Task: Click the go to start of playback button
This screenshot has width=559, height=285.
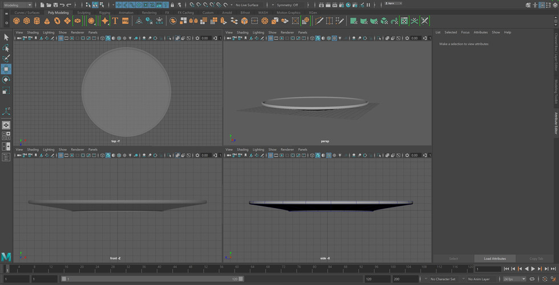Action: (x=507, y=269)
